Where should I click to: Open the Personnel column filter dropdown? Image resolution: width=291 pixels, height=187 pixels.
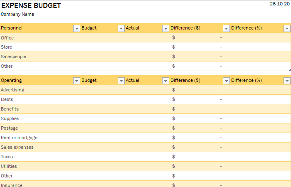point(76,29)
